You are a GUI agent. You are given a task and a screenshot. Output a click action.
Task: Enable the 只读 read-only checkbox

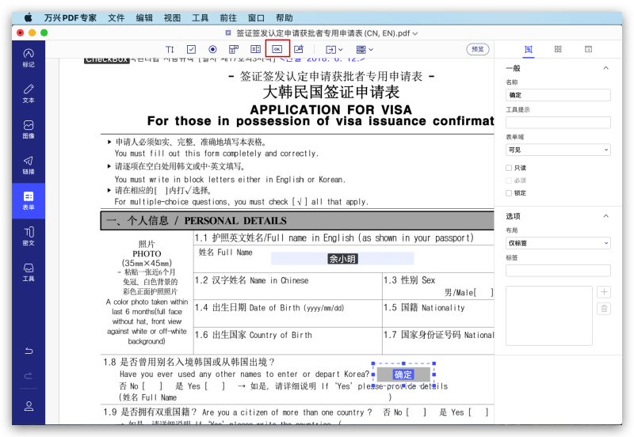pyautogui.click(x=510, y=168)
